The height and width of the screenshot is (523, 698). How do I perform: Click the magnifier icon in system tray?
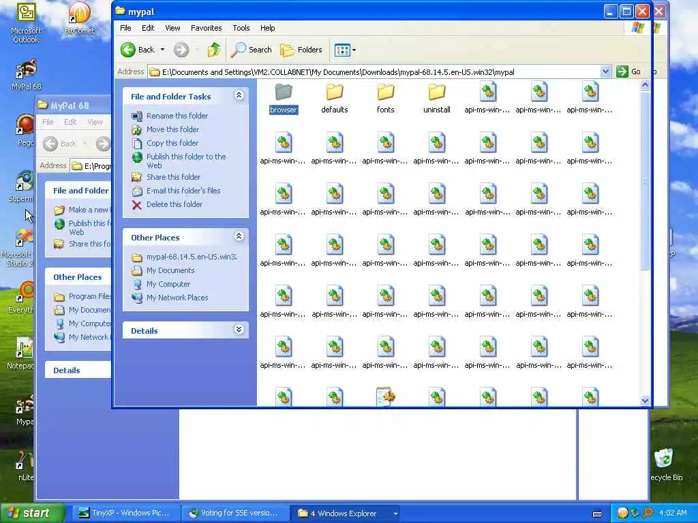pos(648,513)
